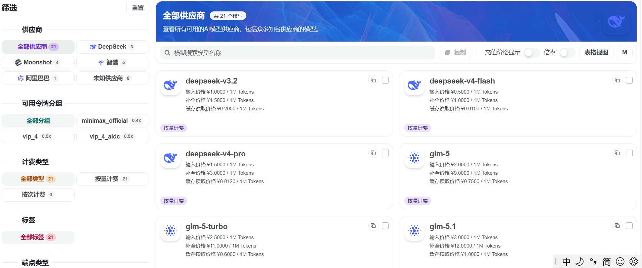Screen dimensions: 642x268
Task: Select the glm-5 checkbox
Action: point(629,153)
